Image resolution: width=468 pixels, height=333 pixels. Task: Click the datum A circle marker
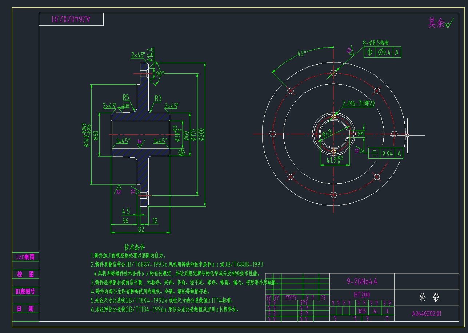(182, 153)
